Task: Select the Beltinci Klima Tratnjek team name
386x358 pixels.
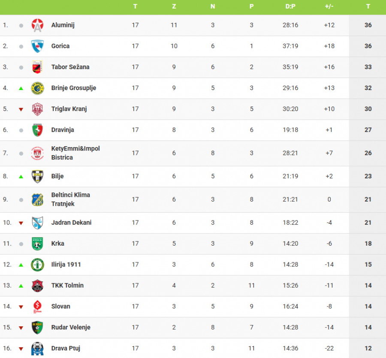Action: coord(71,199)
